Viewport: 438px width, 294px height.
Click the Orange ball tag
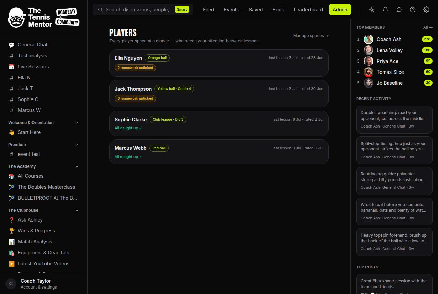click(x=157, y=58)
